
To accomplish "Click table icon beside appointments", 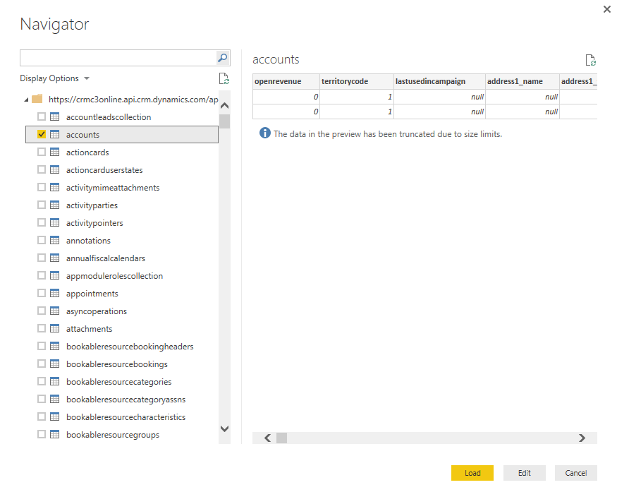I will click(x=55, y=294).
